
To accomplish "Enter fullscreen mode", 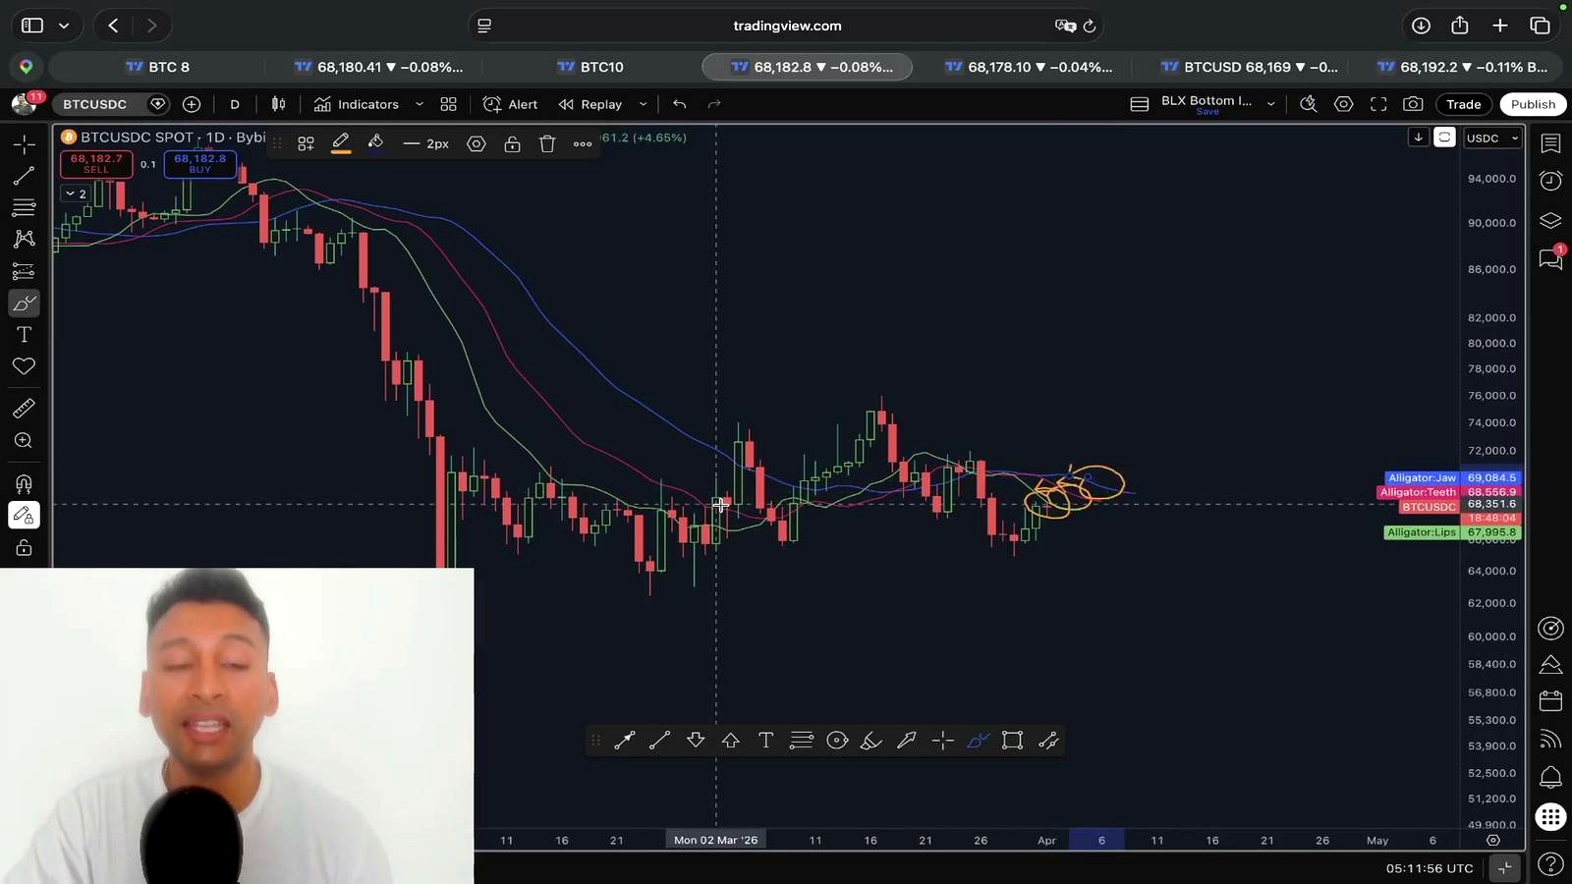I will pyautogui.click(x=1378, y=104).
